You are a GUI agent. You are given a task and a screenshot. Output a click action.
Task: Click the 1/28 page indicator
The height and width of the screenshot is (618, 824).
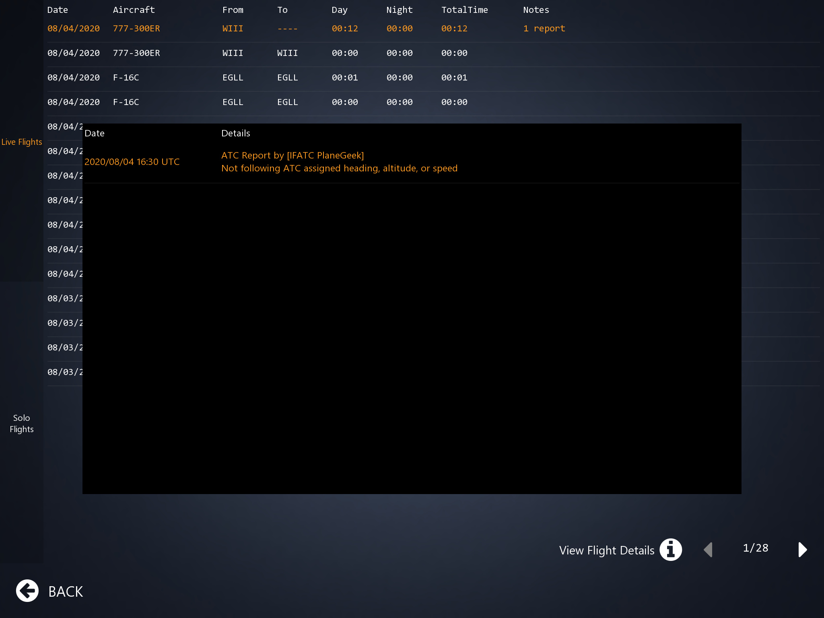pos(755,548)
